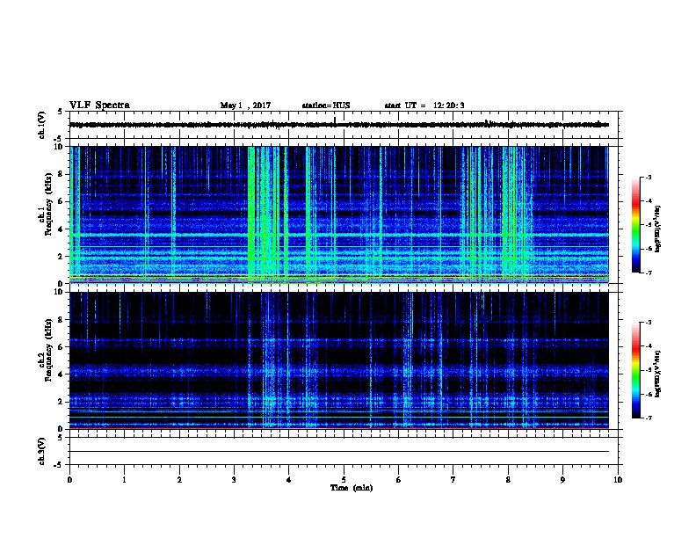The image size is (696, 538).
Task: Click the "8" tick on ch.1 frequency axis
Action: [x=61, y=174]
